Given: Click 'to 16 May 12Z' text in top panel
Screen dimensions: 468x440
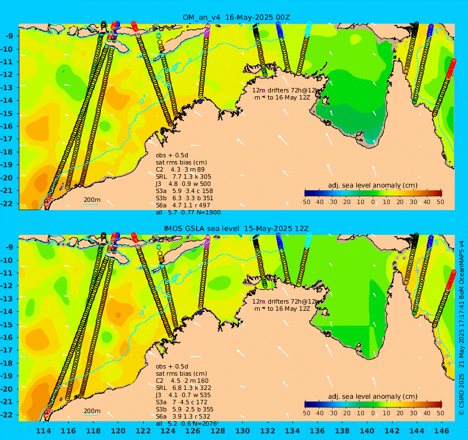Looking at the screenshot, I should 289,97.
